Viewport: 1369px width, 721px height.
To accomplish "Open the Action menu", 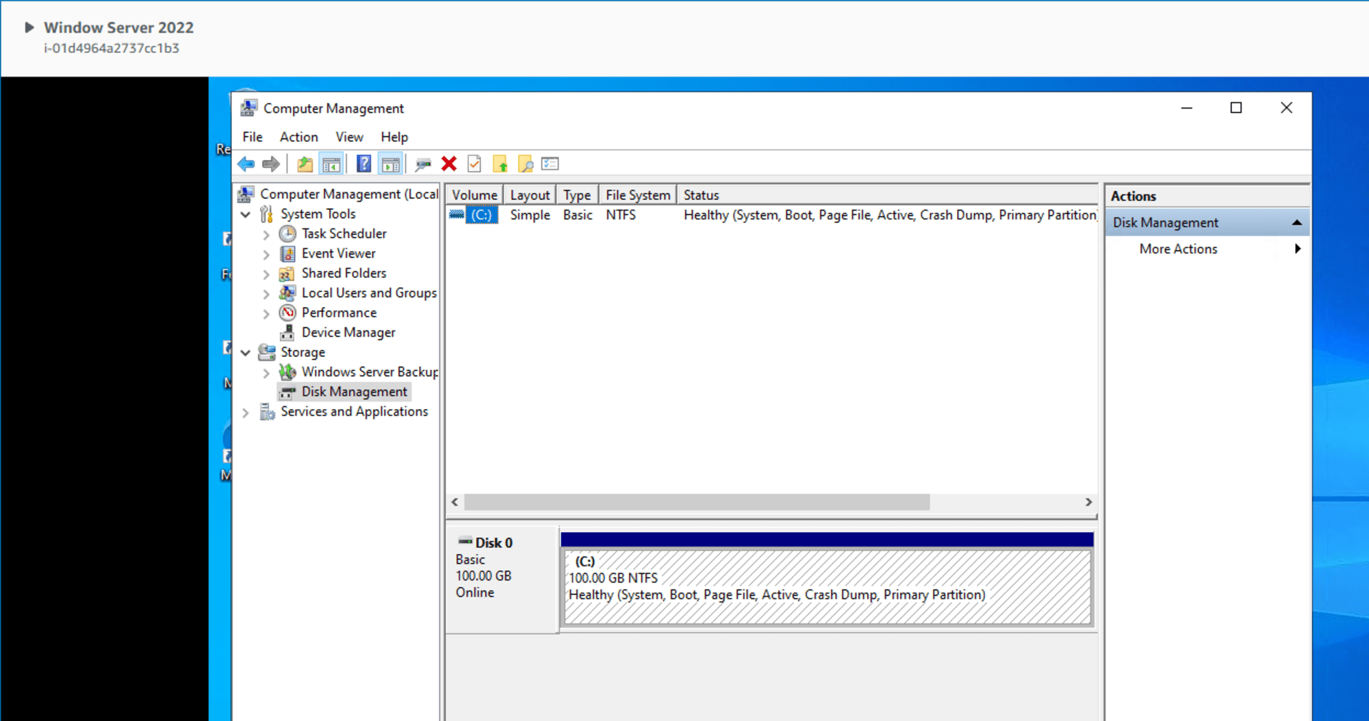I will (x=298, y=137).
